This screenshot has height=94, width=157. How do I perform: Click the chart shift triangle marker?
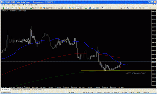[121, 10]
